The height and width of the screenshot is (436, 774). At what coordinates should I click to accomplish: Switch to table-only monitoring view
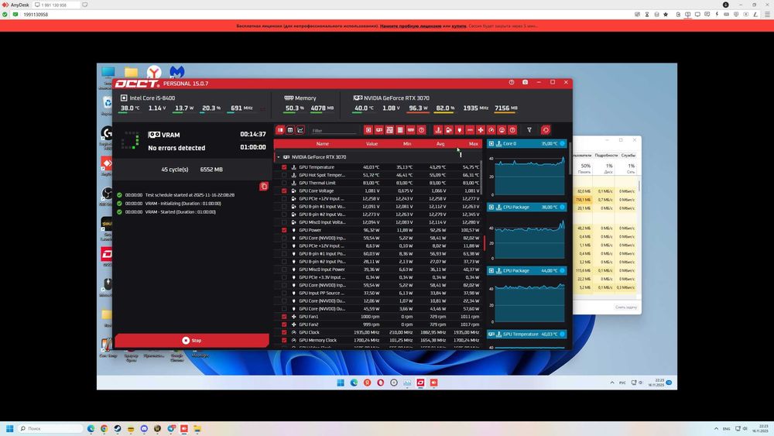[x=290, y=130]
